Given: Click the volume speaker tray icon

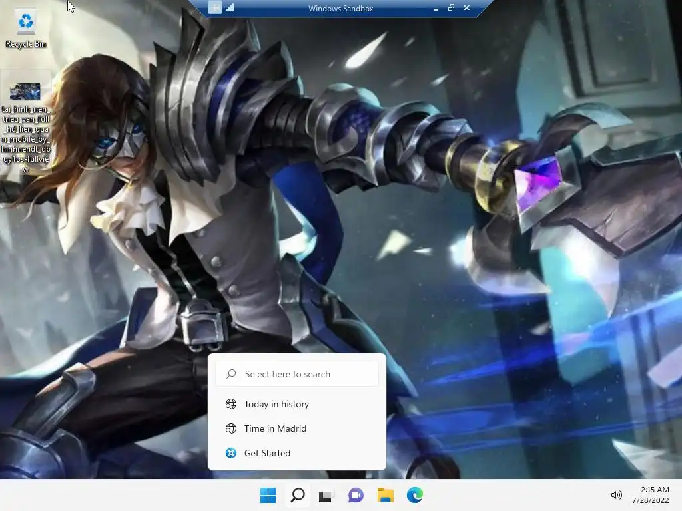Looking at the screenshot, I should 616,495.
